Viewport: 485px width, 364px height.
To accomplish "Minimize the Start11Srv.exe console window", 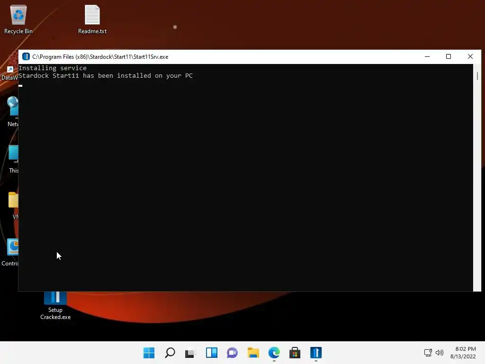I will tap(427, 57).
